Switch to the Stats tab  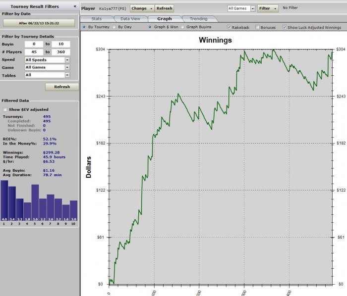[x=97, y=19]
